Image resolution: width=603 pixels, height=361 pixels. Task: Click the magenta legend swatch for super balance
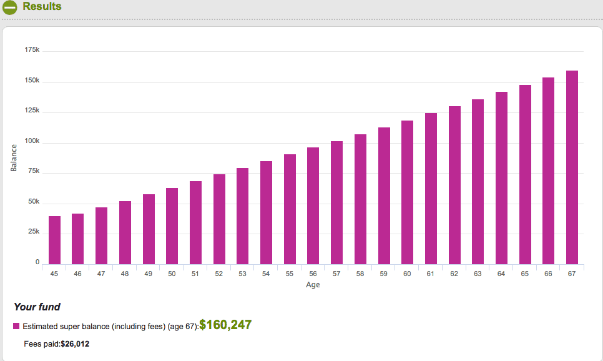[x=16, y=326]
